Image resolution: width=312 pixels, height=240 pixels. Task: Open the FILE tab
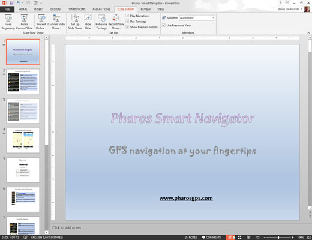[7, 10]
